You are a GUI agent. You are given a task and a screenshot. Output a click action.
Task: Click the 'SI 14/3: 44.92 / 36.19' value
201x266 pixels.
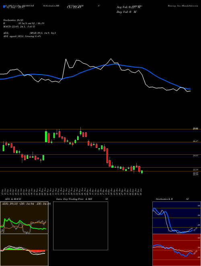point(31,23)
